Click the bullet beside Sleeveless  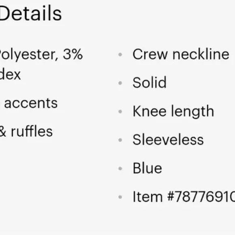coord(120,140)
